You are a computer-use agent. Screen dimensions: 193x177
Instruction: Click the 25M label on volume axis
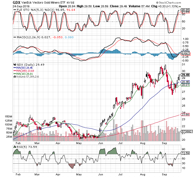(9, 137)
